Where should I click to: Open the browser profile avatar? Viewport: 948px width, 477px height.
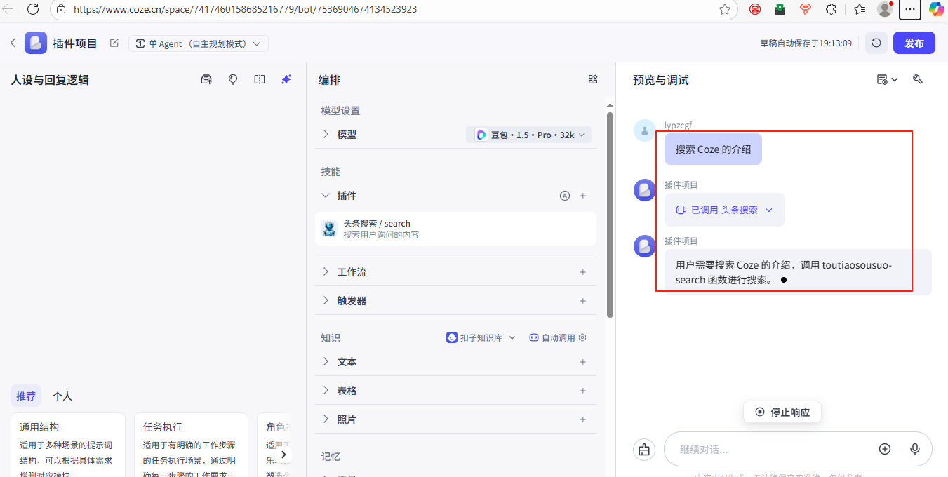tap(885, 9)
